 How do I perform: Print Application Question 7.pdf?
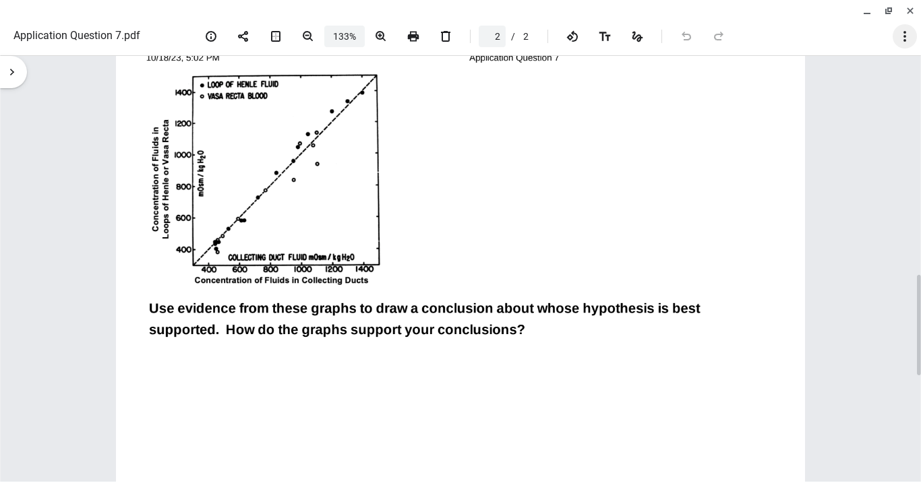pyautogui.click(x=413, y=36)
